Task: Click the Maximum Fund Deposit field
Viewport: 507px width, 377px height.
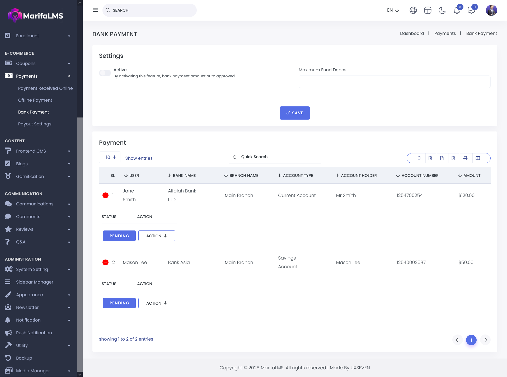Action: (395, 82)
